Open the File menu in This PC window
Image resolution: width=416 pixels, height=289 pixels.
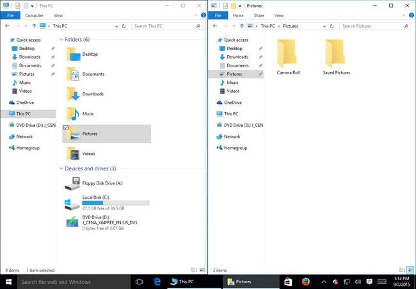[10, 15]
